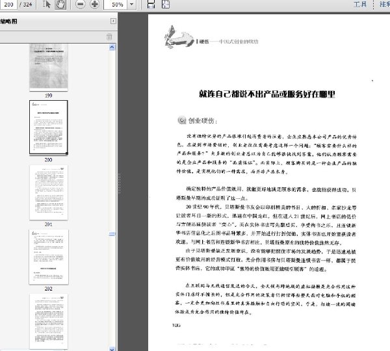Click the panel splitter grip handle
This screenshot has width=390, height=351.
point(120,183)
